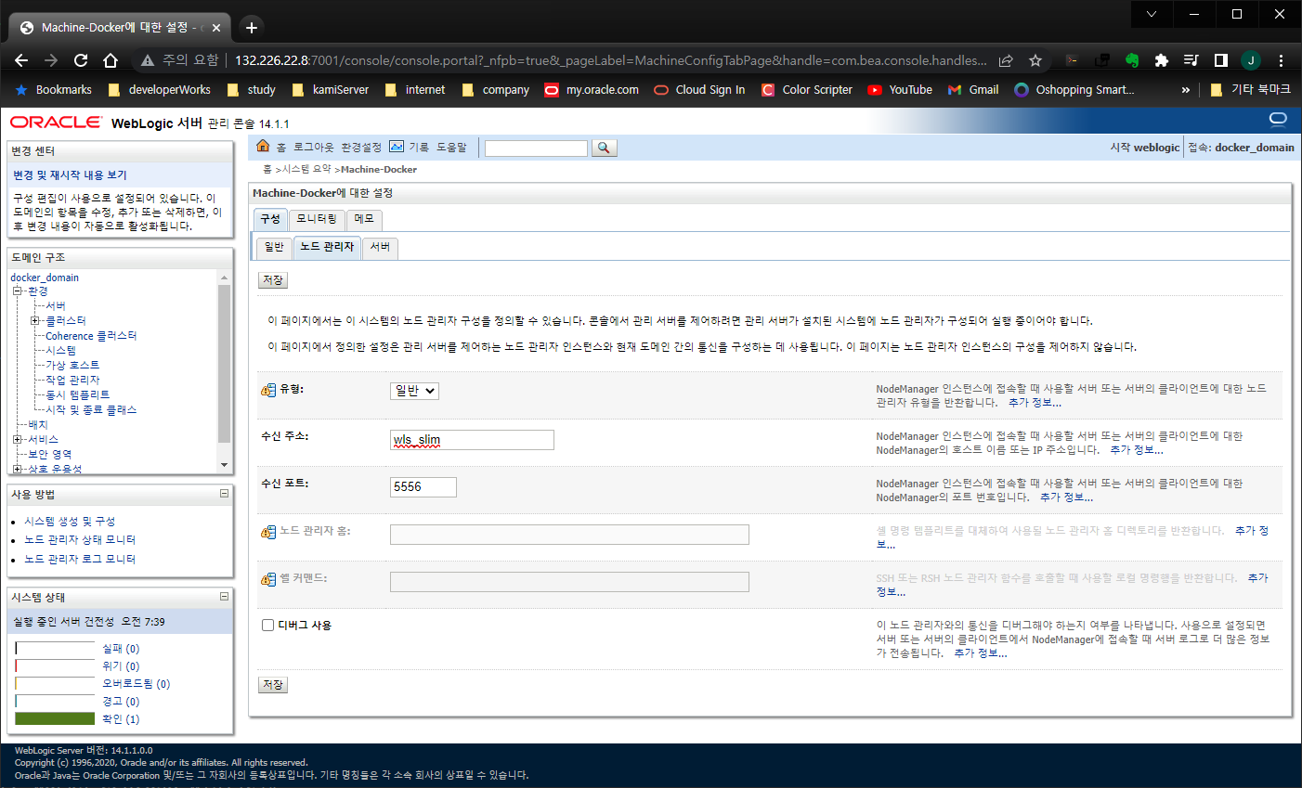Switch to the 모니터링 tab
This screenshot has width=1302, height=788.
point(317,219)
